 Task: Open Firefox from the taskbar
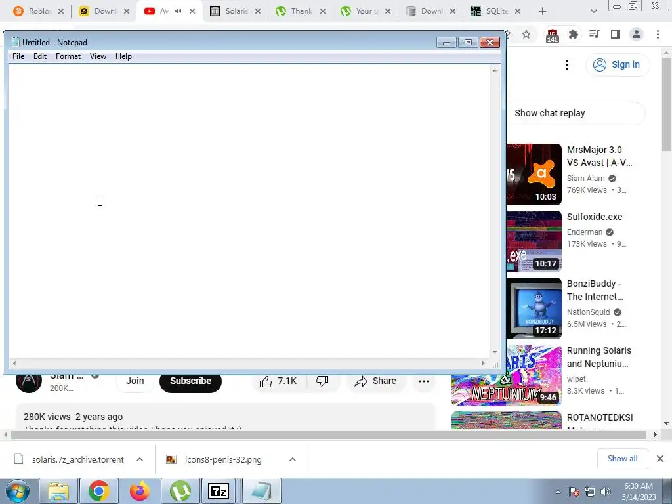pos(140,491)
